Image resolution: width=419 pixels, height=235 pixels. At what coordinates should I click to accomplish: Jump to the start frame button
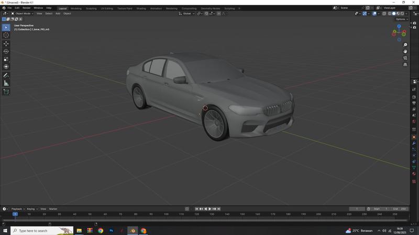pos(196,209)
